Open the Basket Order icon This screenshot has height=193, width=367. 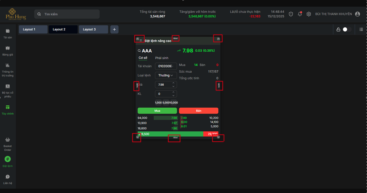[8, 140]
